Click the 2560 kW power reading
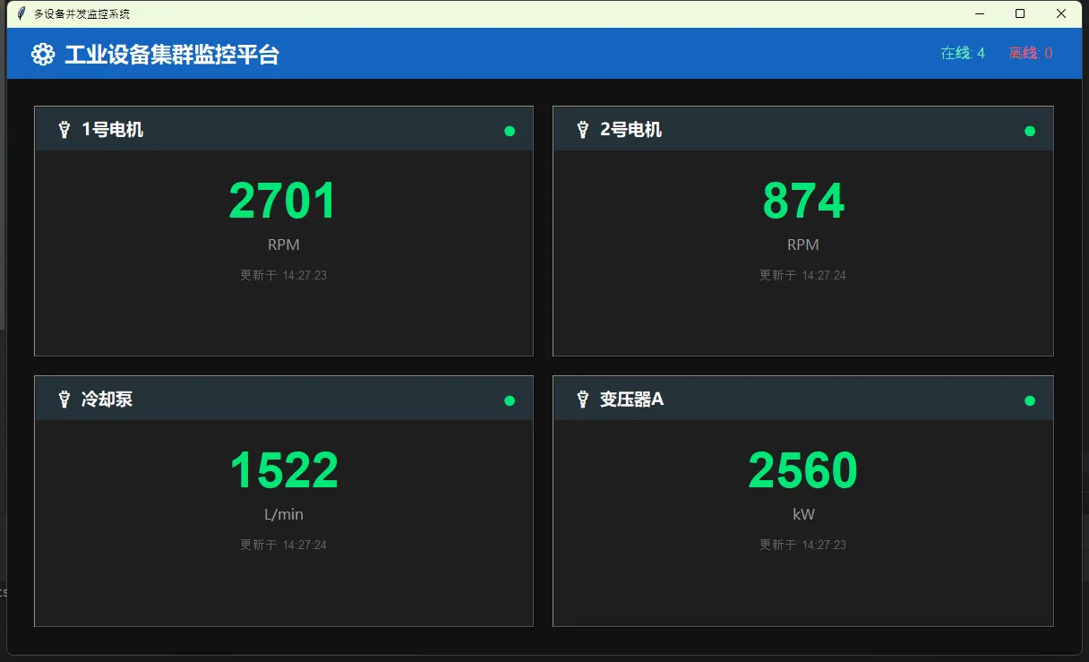The height and width of the screenshot is (662, 1089). coord(803,470)
